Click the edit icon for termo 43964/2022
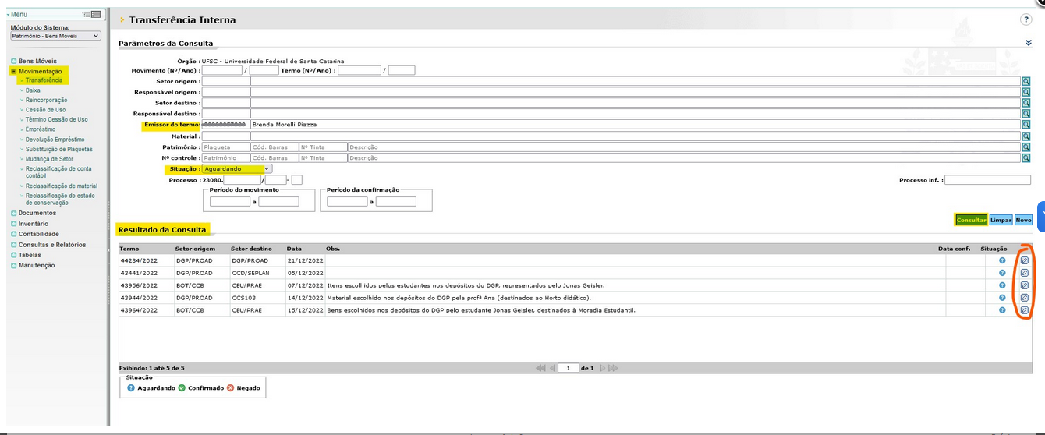This screenshot has height=435, width=1045. [1025, 310]
